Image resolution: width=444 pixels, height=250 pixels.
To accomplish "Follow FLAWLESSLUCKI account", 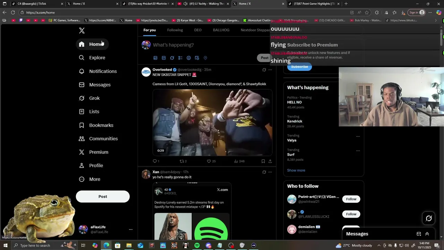I will point(351,214).
